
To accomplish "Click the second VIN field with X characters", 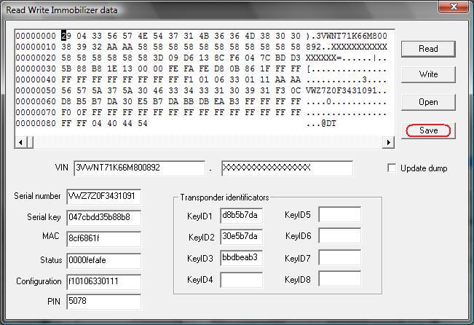I will [x=287, y=168].
